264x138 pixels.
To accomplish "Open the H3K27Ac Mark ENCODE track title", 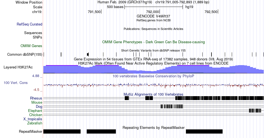I will [153, 63].
